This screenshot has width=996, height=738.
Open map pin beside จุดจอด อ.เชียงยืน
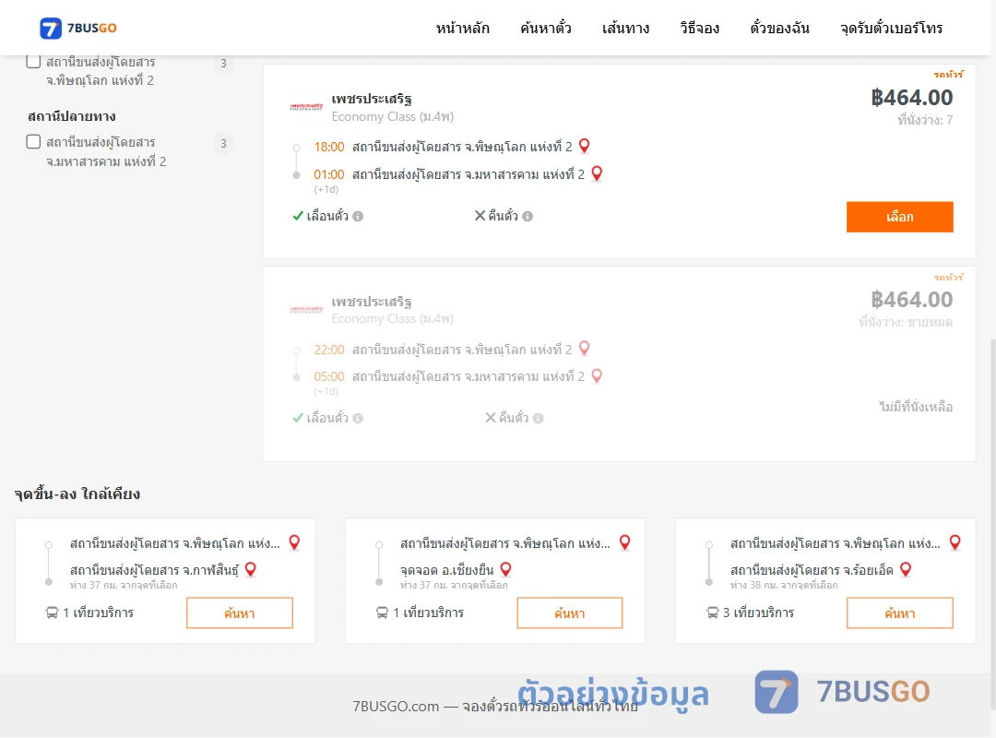tap(505, 569)
